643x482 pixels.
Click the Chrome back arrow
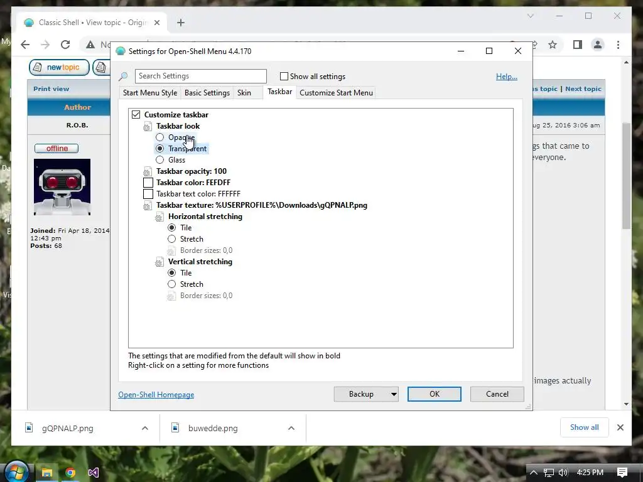click(x=25, y=45)
